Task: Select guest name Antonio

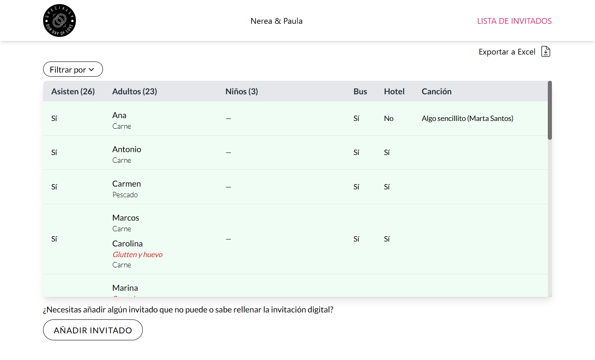Action: pos(127,149)
